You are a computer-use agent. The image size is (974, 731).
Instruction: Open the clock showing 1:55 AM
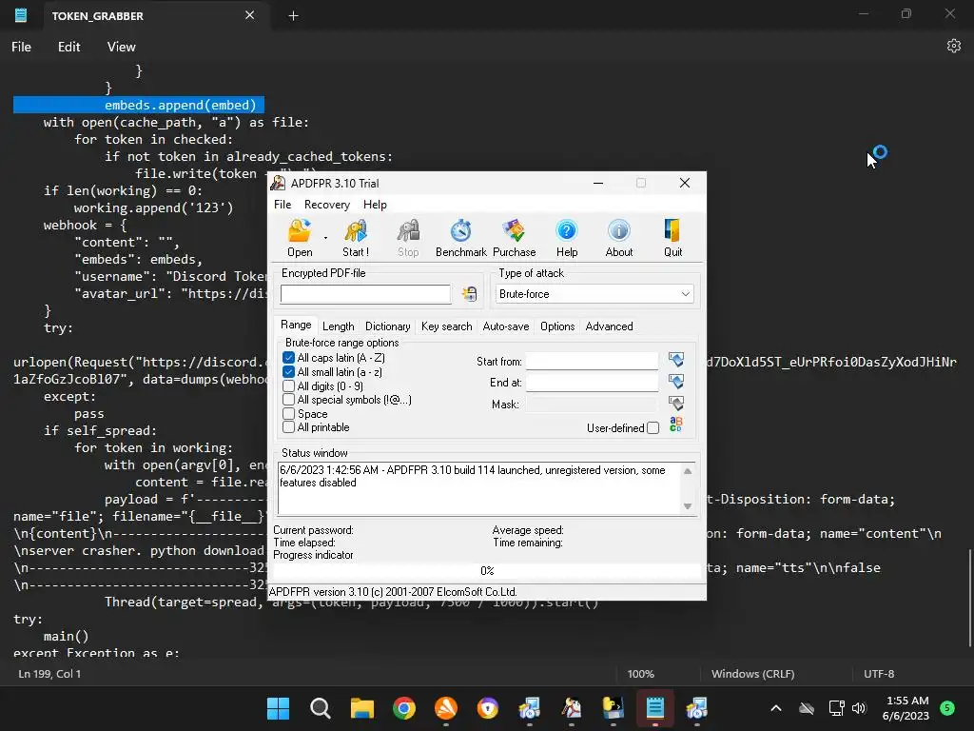click(906, 708)
